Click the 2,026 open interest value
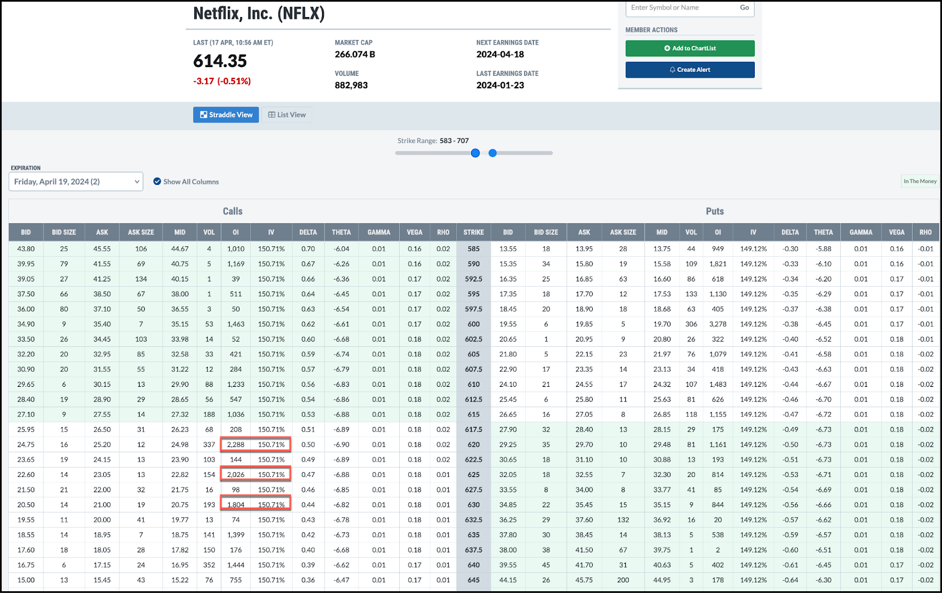The image size is (942, 593). pos(235,475)
